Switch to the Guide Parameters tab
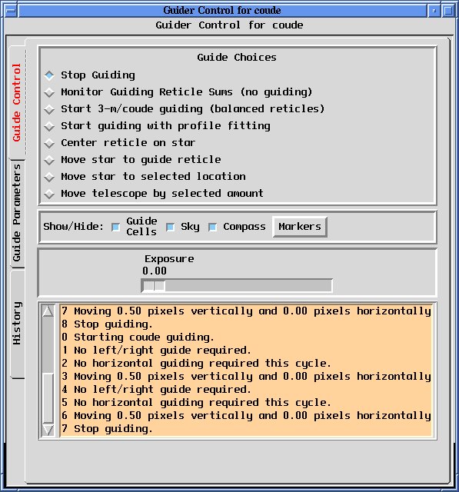Screen dimensions: 459x492 coord(17,214)
